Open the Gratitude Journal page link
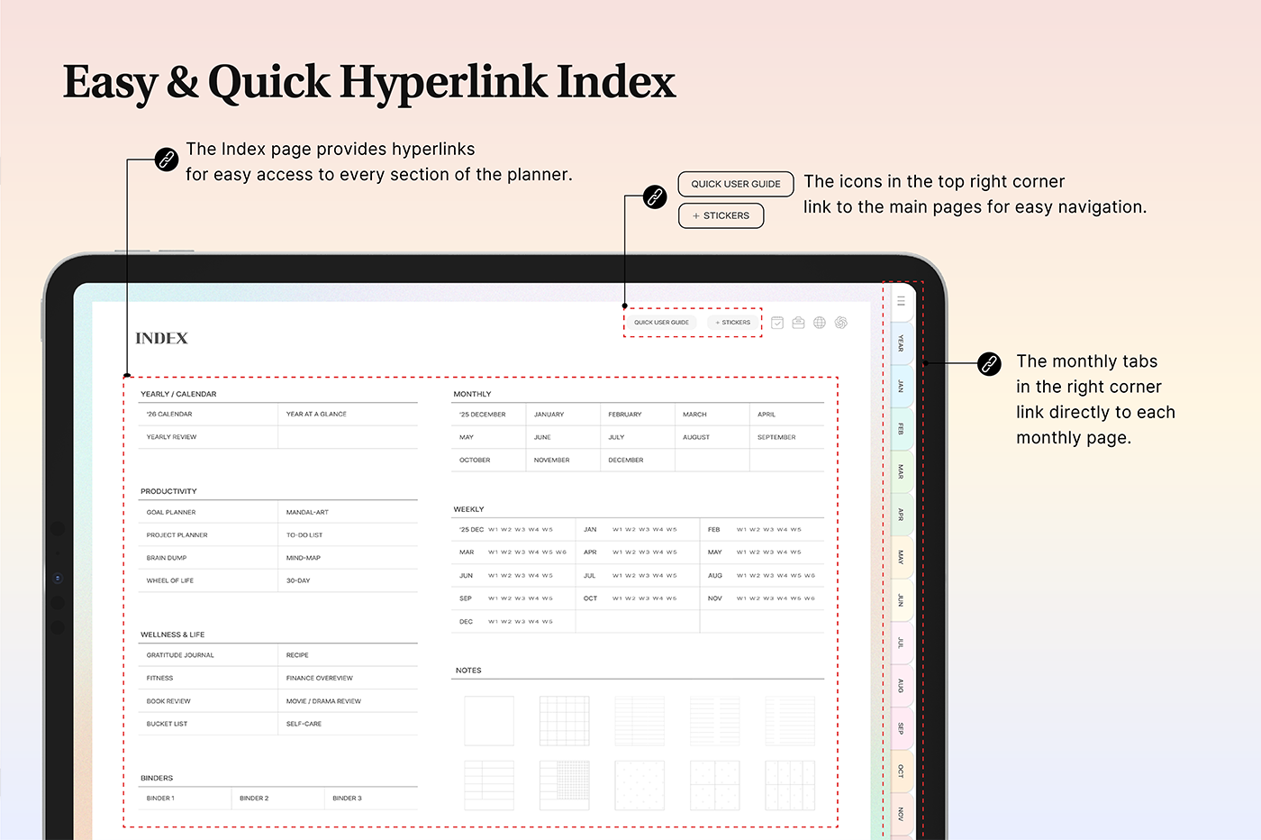This screenshot has width=1261, height=840. tap(180, 655)
